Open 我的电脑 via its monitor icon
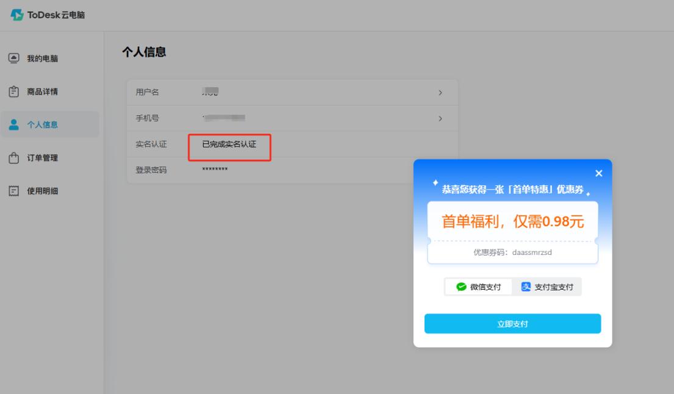The width and height of the screenshot is (674, 394). 13,59
